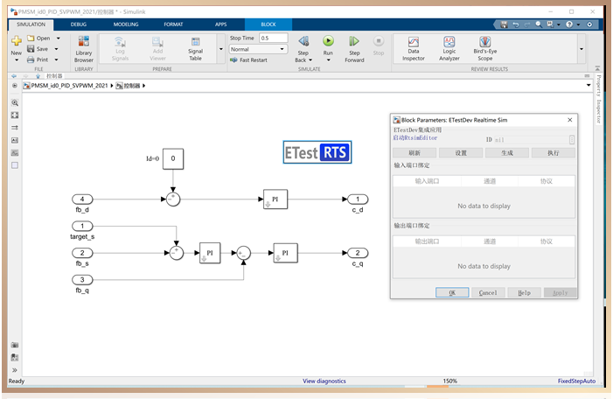The image size is (613, 399).
Task: Navigate up to parent with the up arrow
Action: 38,76
